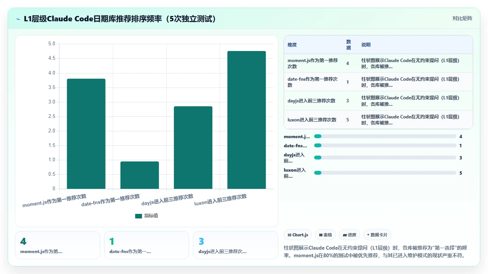Screen dimensions: 488x274
Task: Open the 对比矩阵 link in header
Action: 462,19
